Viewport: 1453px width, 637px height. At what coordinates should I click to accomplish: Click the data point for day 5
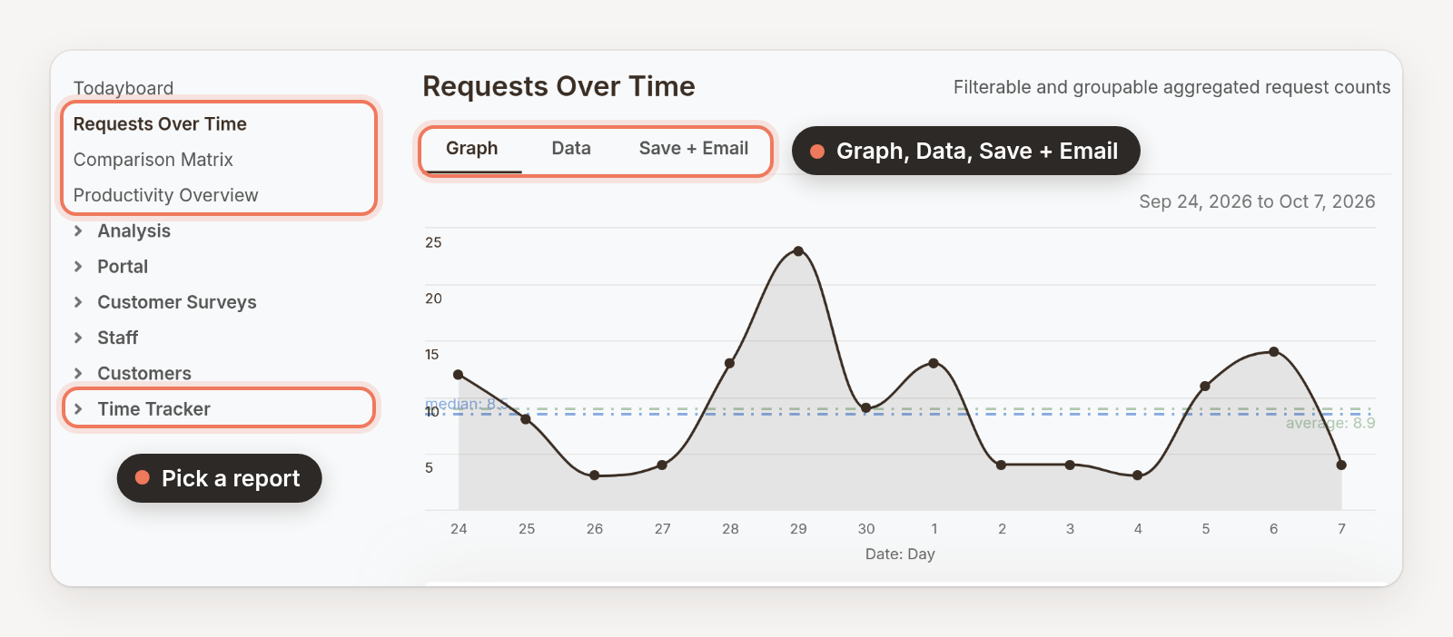[1206, 387]
